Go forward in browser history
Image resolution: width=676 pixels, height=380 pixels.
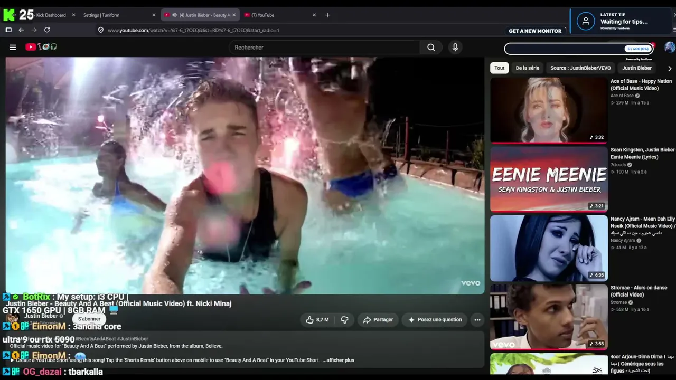(34, 30)
